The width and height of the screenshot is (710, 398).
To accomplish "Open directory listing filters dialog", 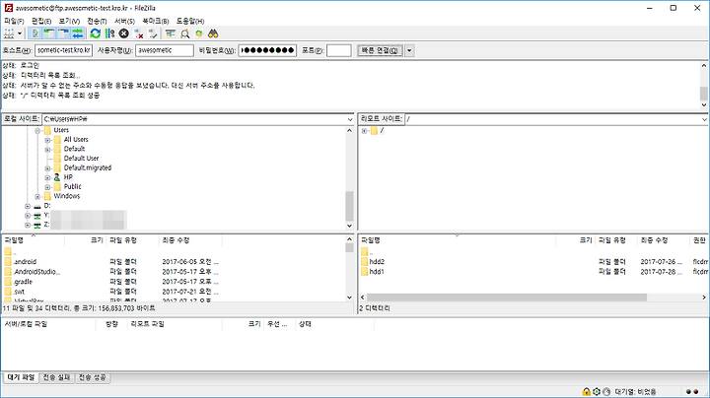I will (171, 33).
